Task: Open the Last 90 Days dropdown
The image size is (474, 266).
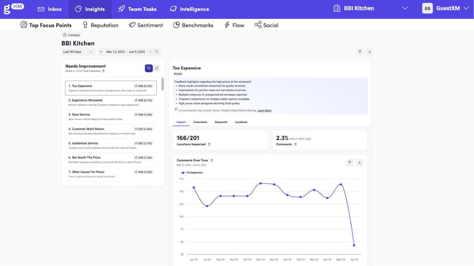Action: coord(78,52)
